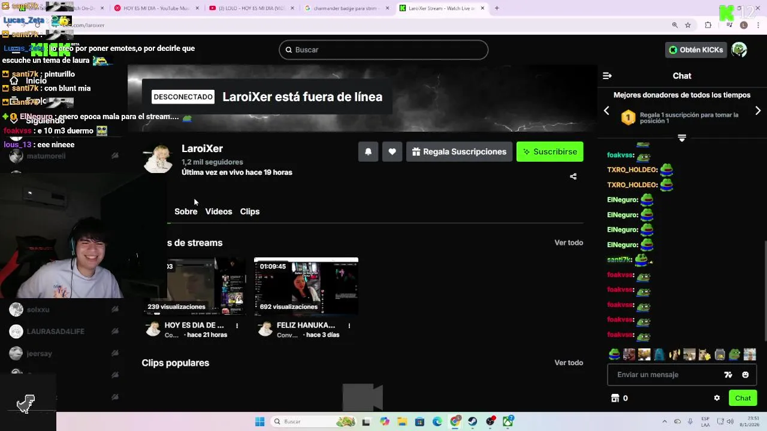
Task: Click the chat panel scrollbar
Action: (x=764, y=290)
